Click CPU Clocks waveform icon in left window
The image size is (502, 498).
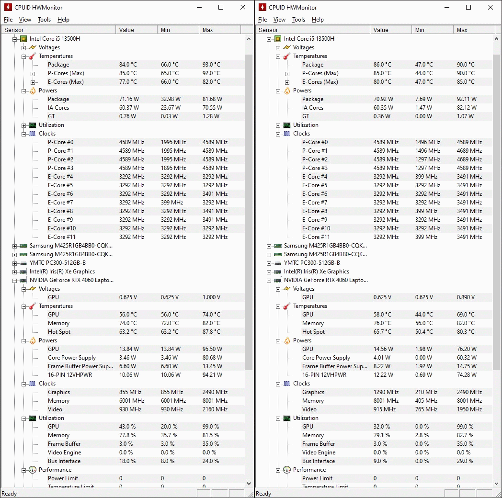(33, 134)
